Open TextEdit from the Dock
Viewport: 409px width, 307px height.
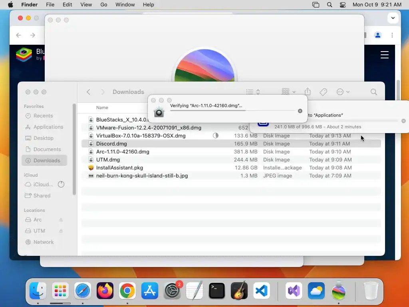pos(195,291)
